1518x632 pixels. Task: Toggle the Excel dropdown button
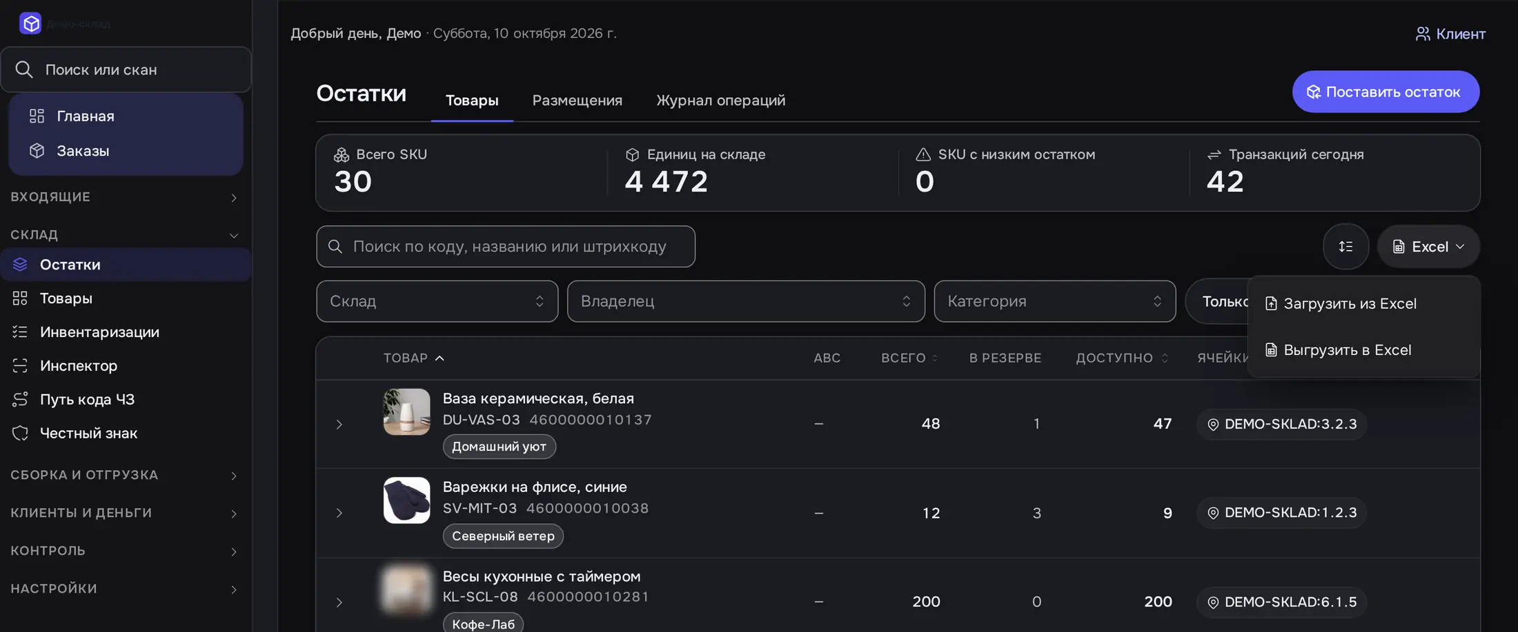point(1428,247)
